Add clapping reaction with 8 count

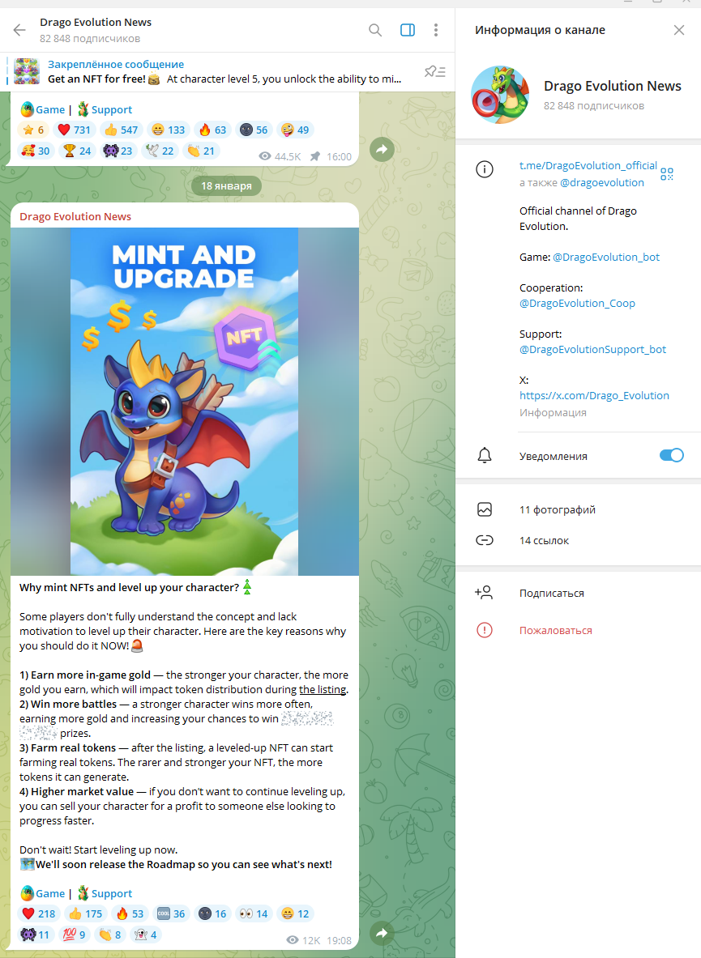[x=110, y=935]
